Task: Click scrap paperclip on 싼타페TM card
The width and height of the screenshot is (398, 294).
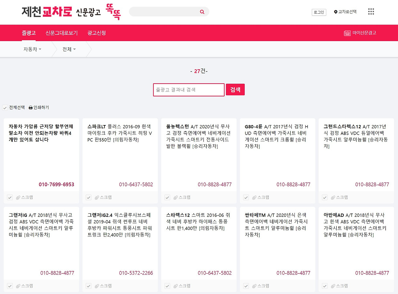Action: 254,286
